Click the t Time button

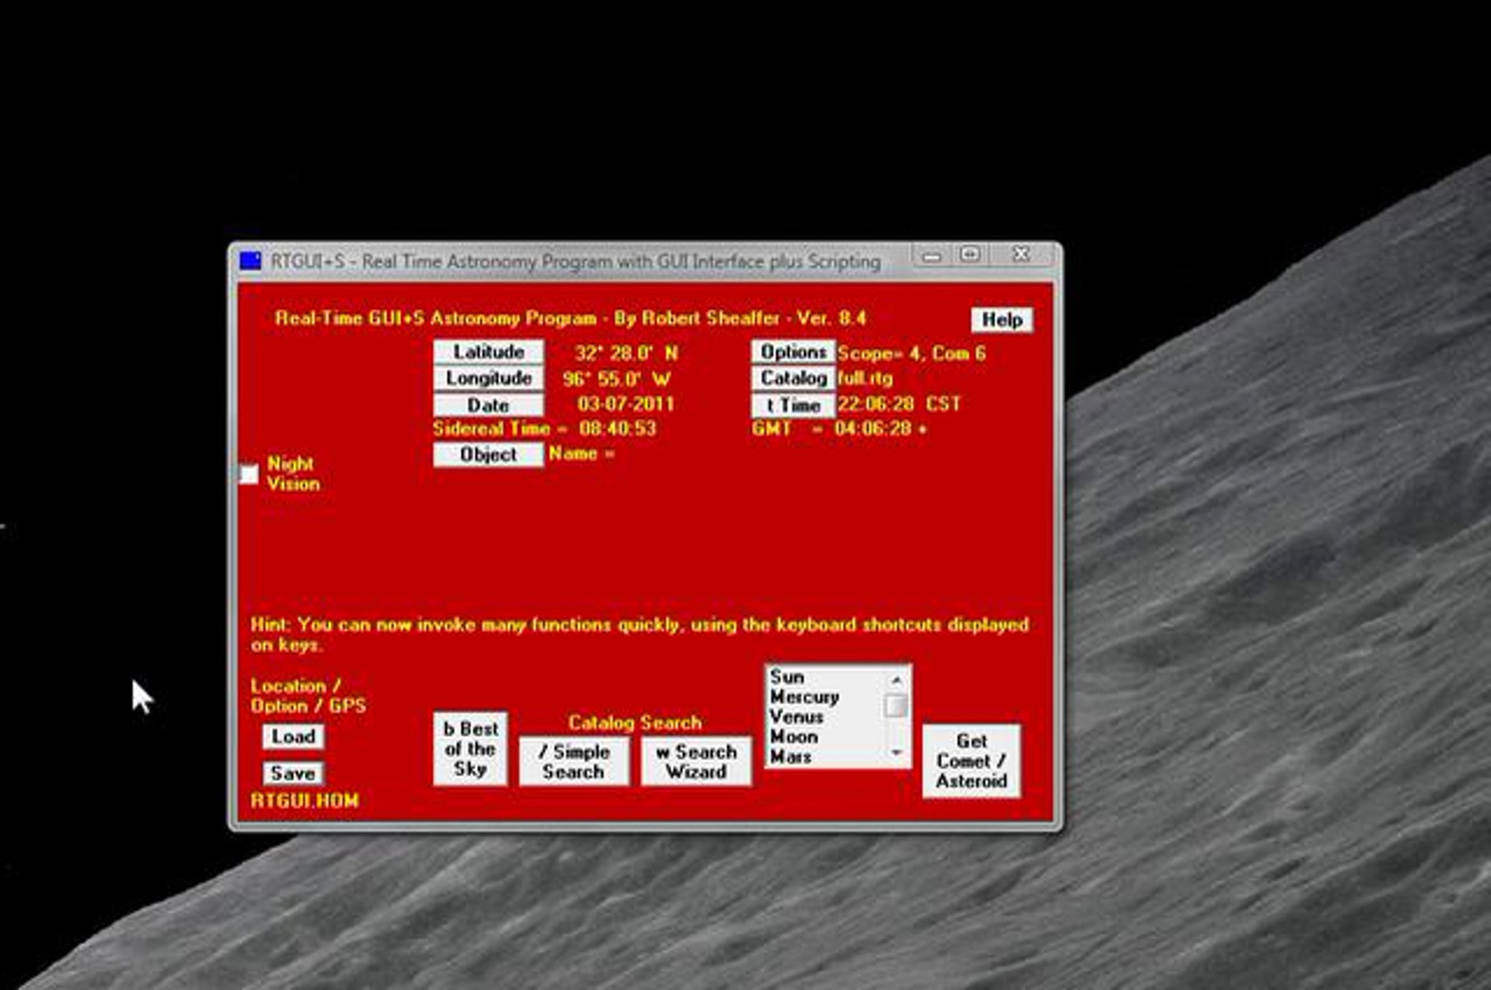coord(793,405)
